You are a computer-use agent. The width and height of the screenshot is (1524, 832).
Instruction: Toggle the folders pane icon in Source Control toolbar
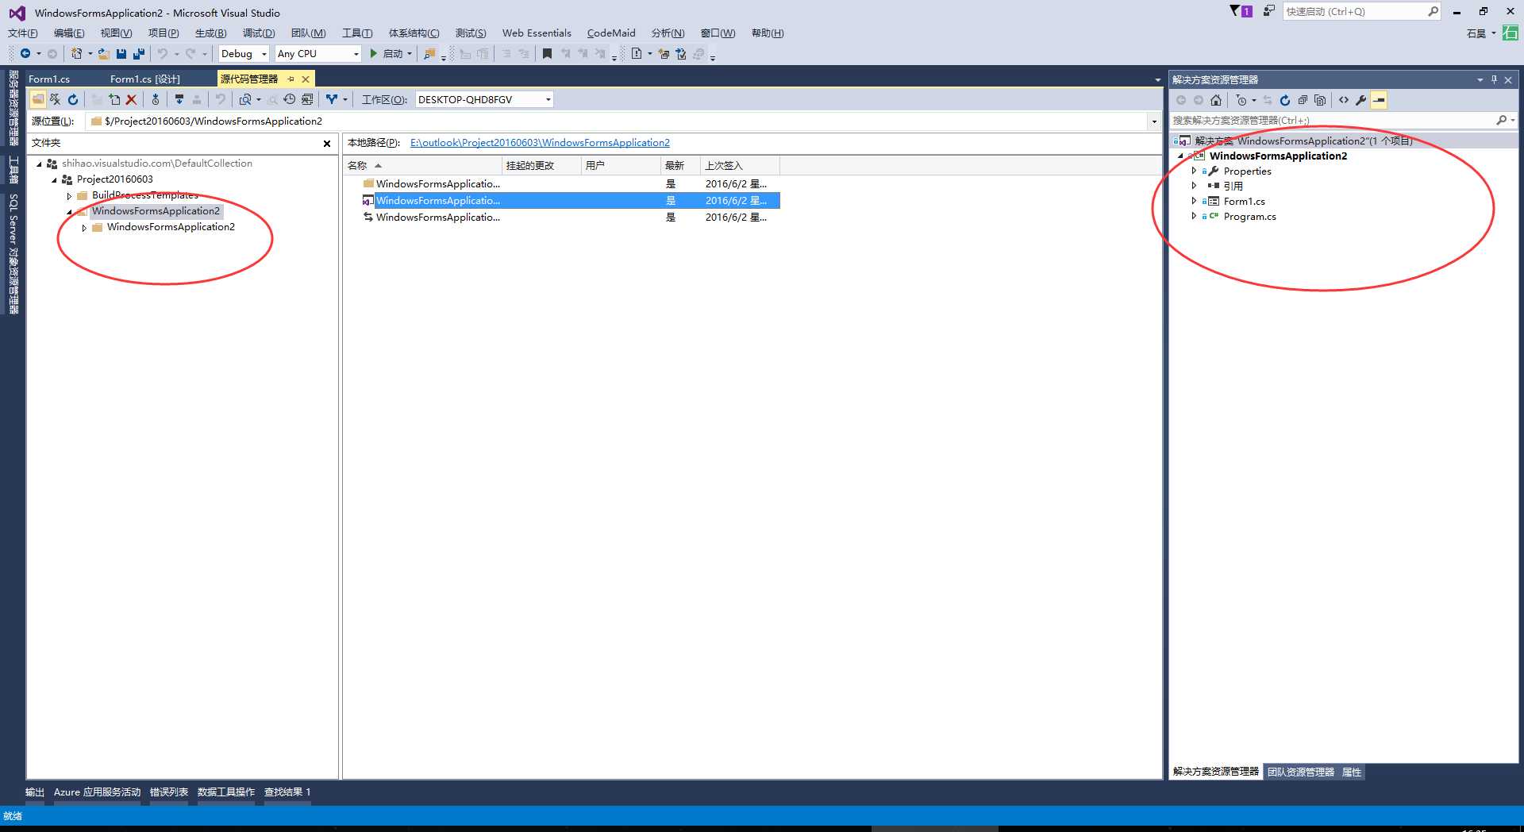pos(38,99)
